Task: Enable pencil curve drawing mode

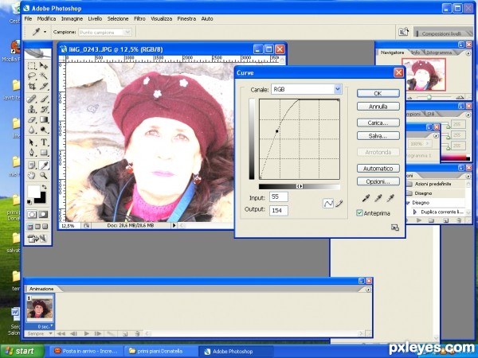Action: coord(339,204)
